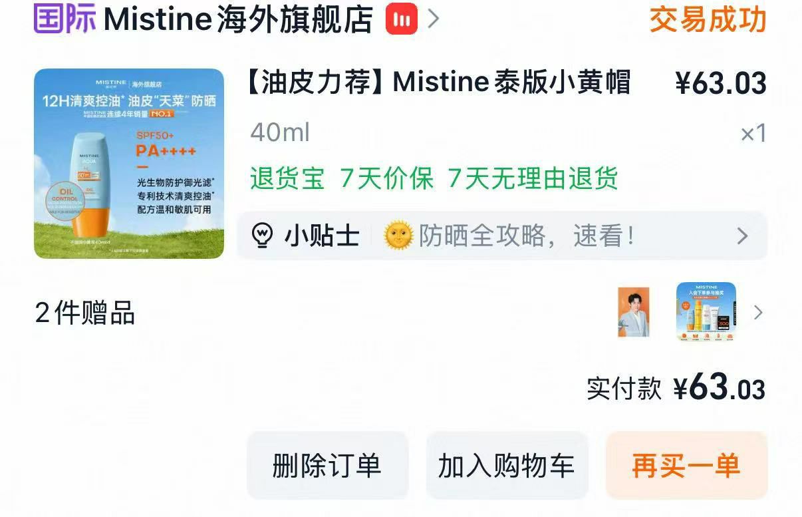Open the 2件赠品 gifts row

(x=400, y=312)
